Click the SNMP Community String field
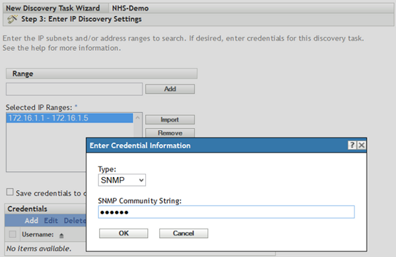The image size is (396, 257). [226, 212]
